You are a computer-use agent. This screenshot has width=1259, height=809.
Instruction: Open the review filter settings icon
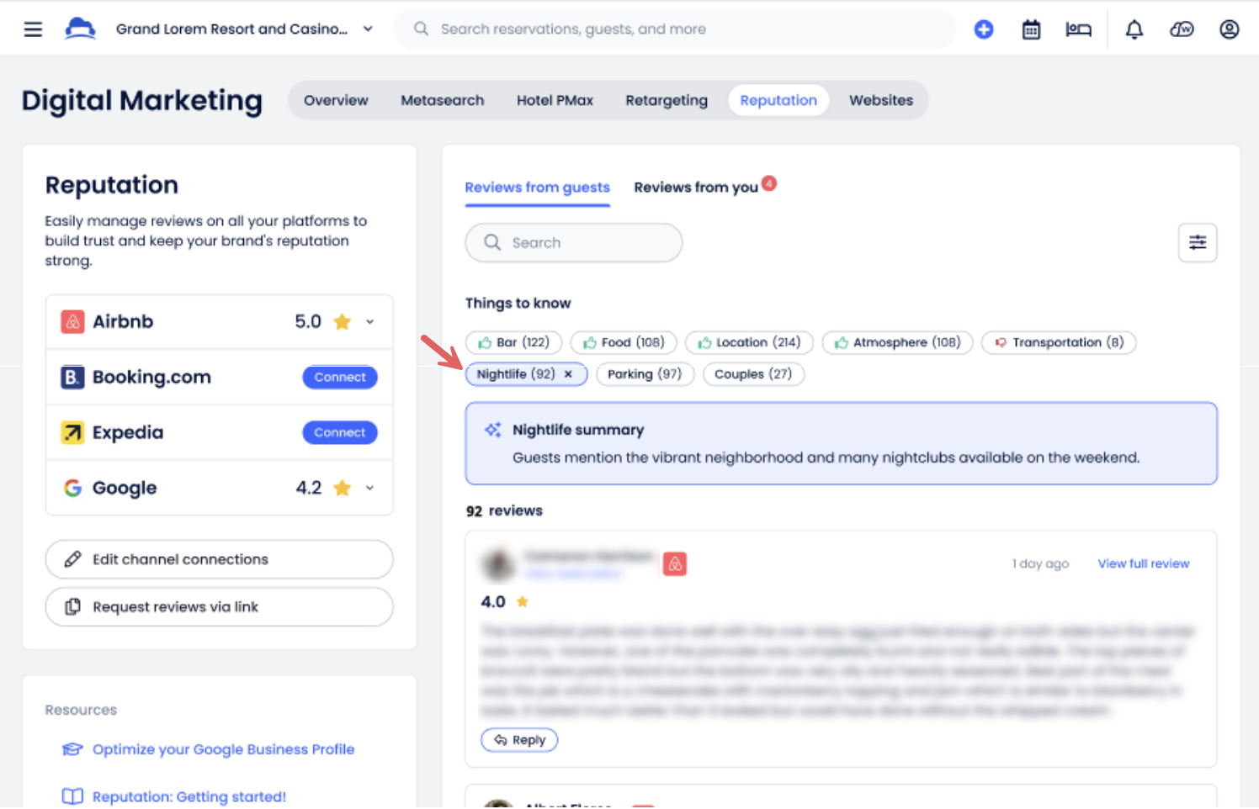click(x=1197, y=243)
